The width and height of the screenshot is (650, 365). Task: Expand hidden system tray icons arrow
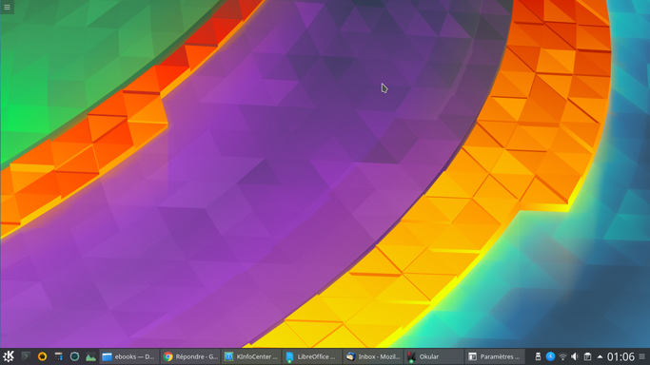coord(600,356)
